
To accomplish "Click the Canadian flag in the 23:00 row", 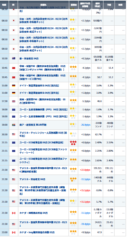I will (x=13, y=232).
